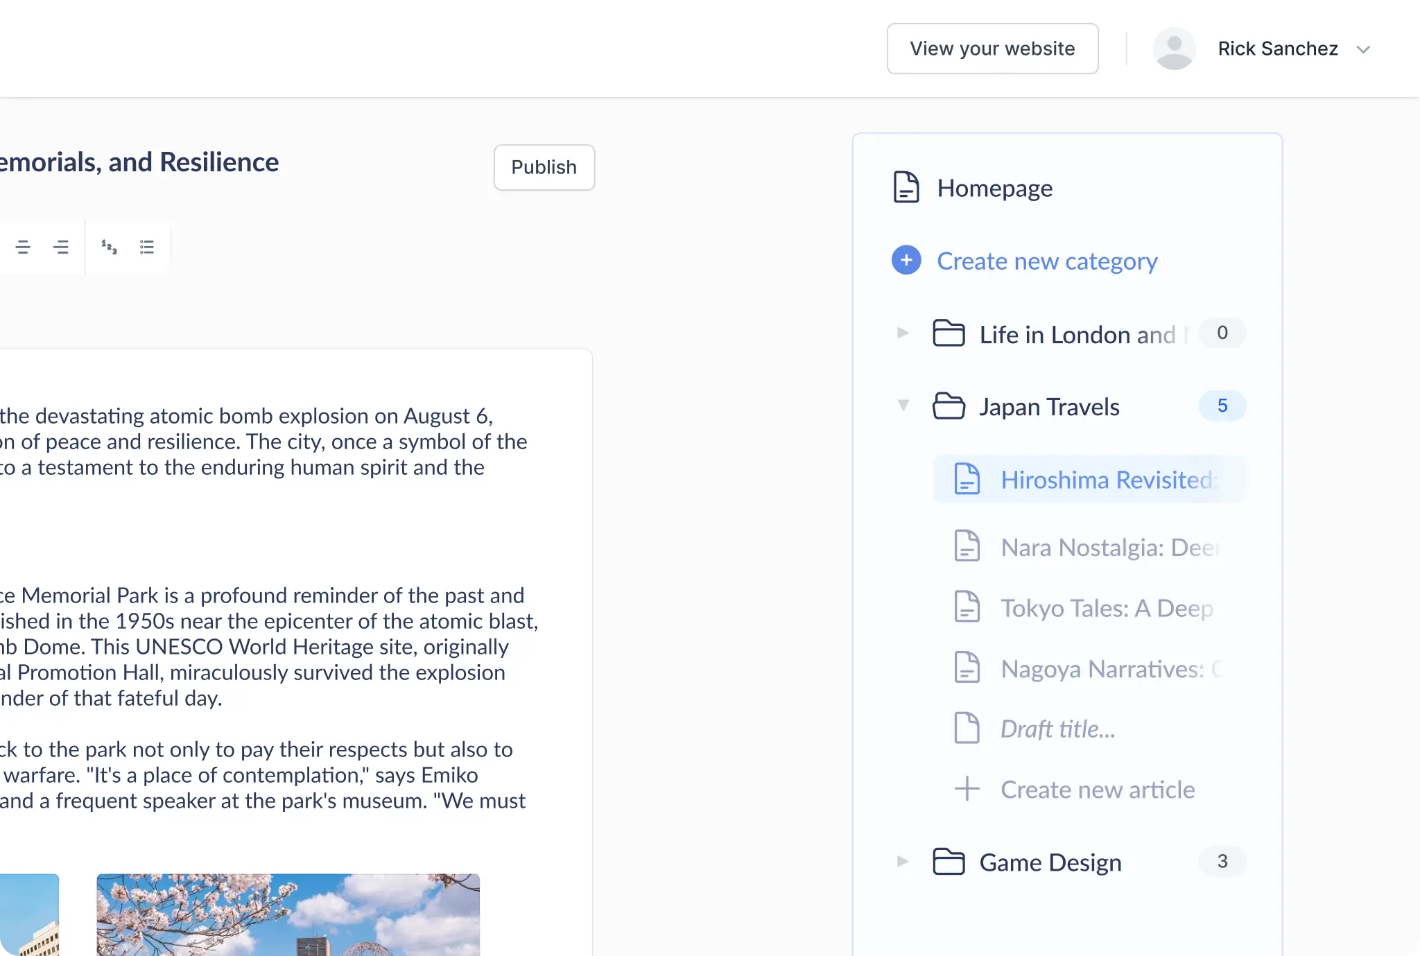Insert a bulleted list
Viewport: 1420px width, 956px height.
[147, 247]
